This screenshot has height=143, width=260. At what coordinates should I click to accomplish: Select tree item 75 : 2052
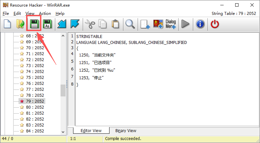pyautogui.click(x=35, y=78)
